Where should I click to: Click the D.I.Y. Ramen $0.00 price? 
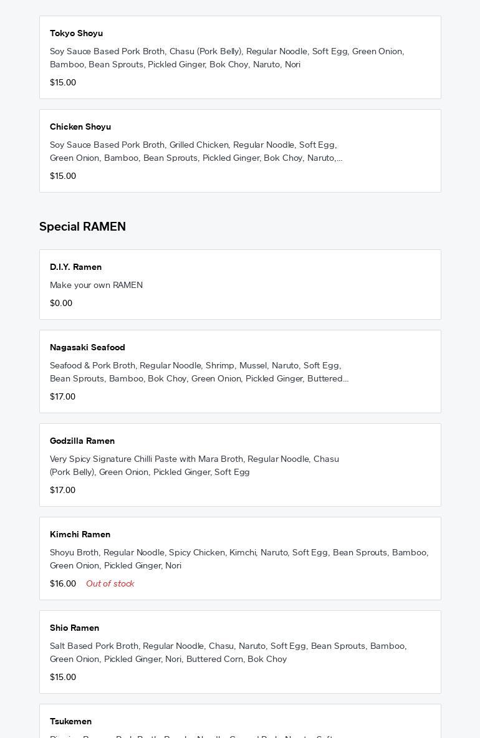coord(61,303)
